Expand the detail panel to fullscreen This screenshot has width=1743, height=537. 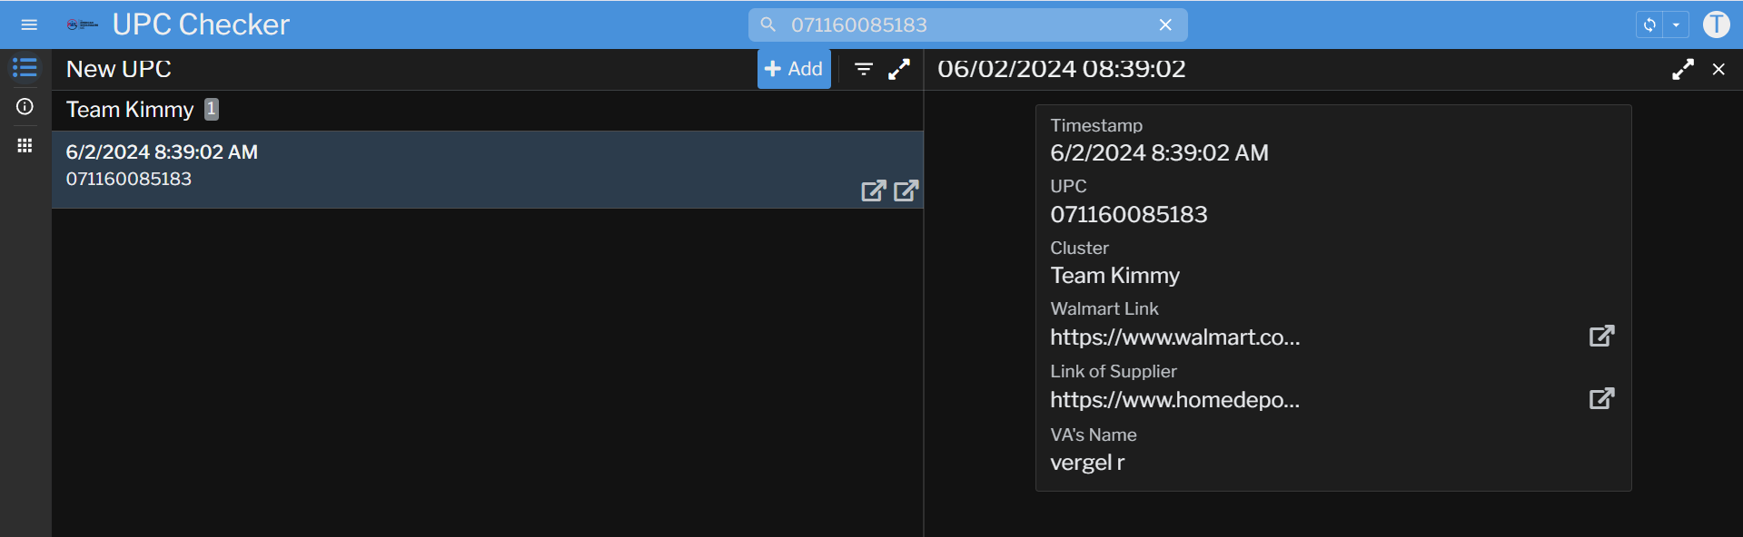pos(1682,69)
